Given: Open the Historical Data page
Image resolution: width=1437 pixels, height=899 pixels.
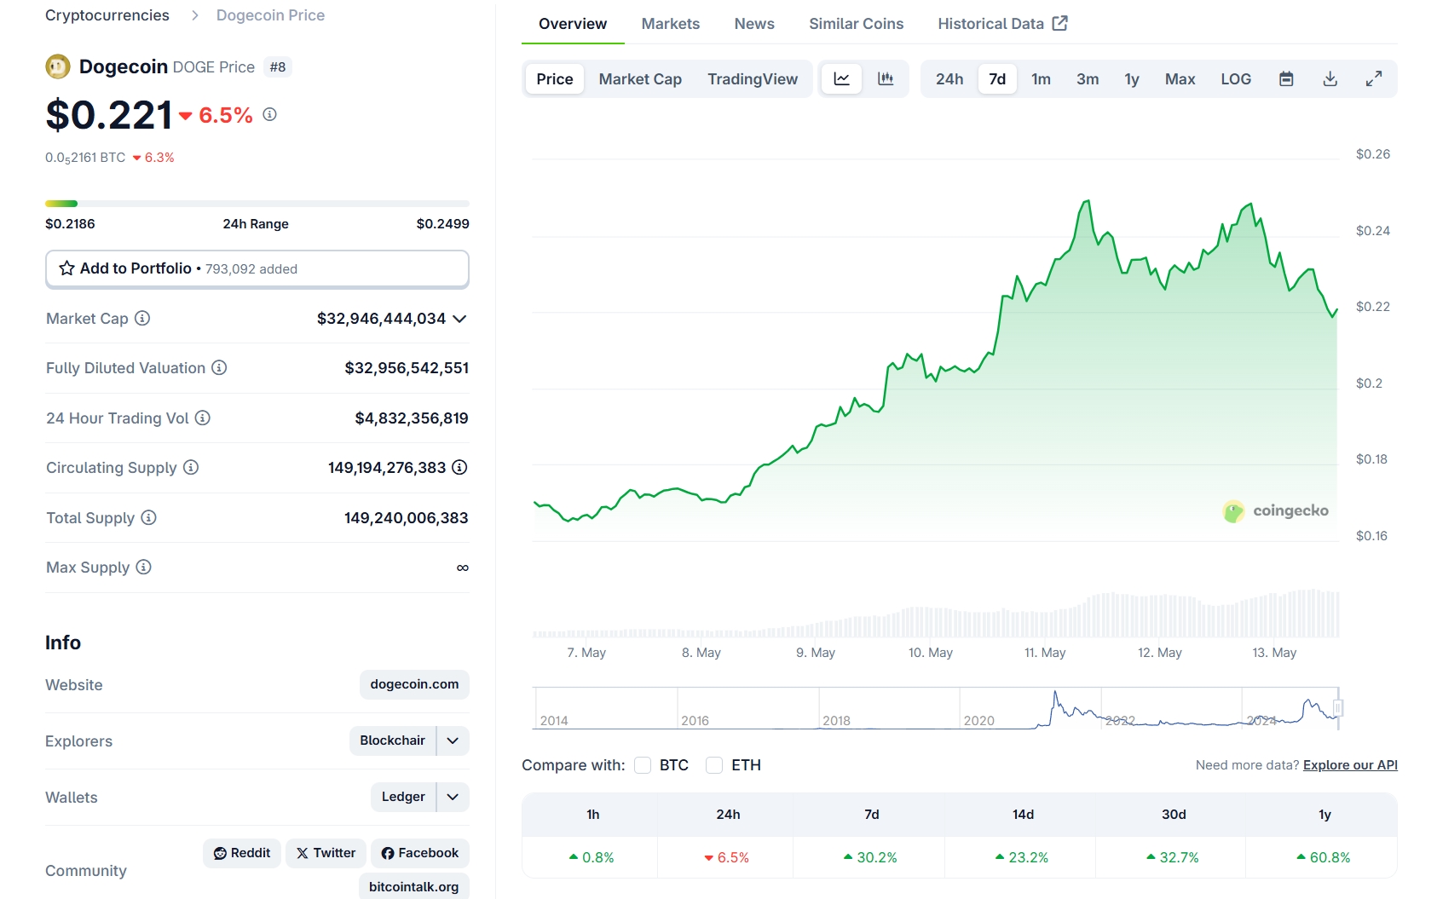Looking at the screenshot, I should click(991, 23).
